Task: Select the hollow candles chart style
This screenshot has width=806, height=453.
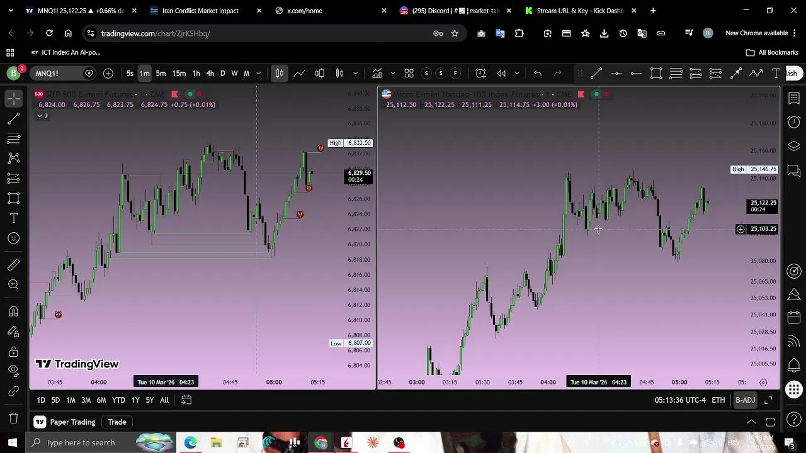Action: pos(320,74)
